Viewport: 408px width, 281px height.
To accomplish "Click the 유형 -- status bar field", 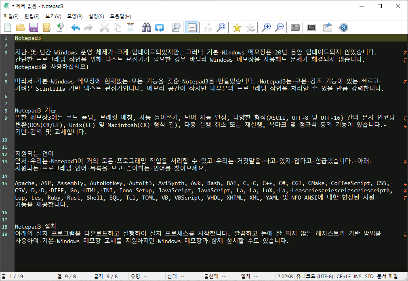I will coord(147,276).
